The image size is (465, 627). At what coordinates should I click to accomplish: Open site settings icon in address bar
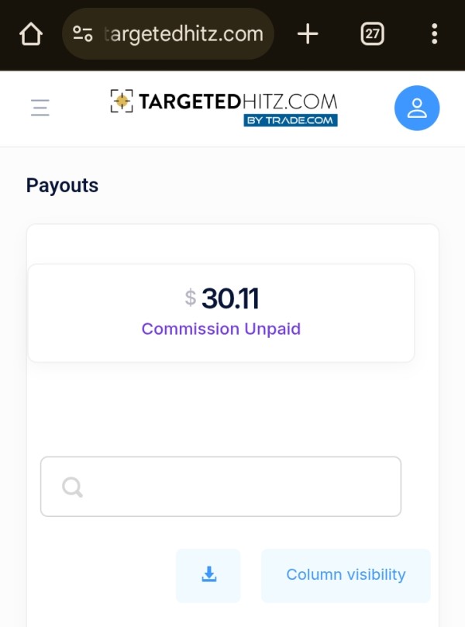coord(83,34)
